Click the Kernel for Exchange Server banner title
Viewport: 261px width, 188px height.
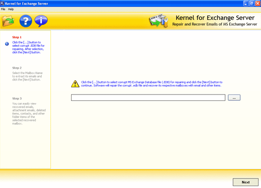coord(215,17)
